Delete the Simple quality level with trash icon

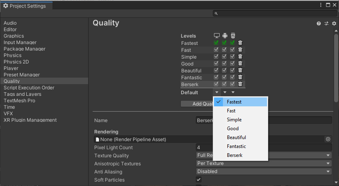click(x=240, y=57)
